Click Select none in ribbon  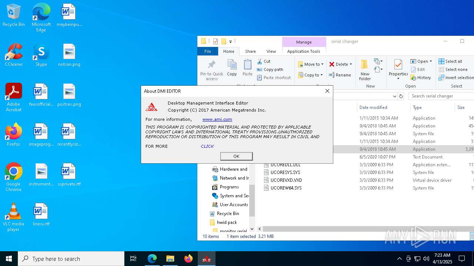point(453,69)
